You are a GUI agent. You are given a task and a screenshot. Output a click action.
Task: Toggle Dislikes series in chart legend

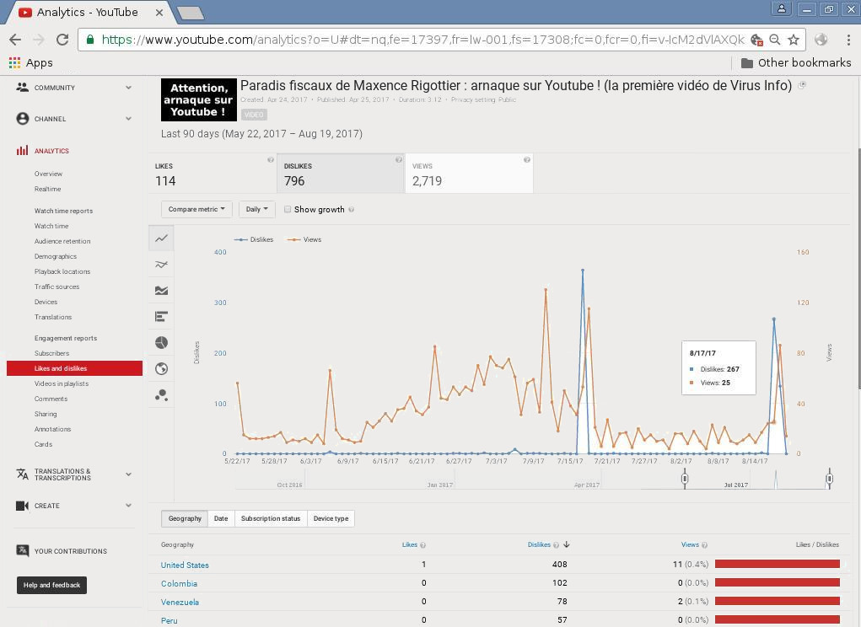pyautogui.click(x=254, y=239)
